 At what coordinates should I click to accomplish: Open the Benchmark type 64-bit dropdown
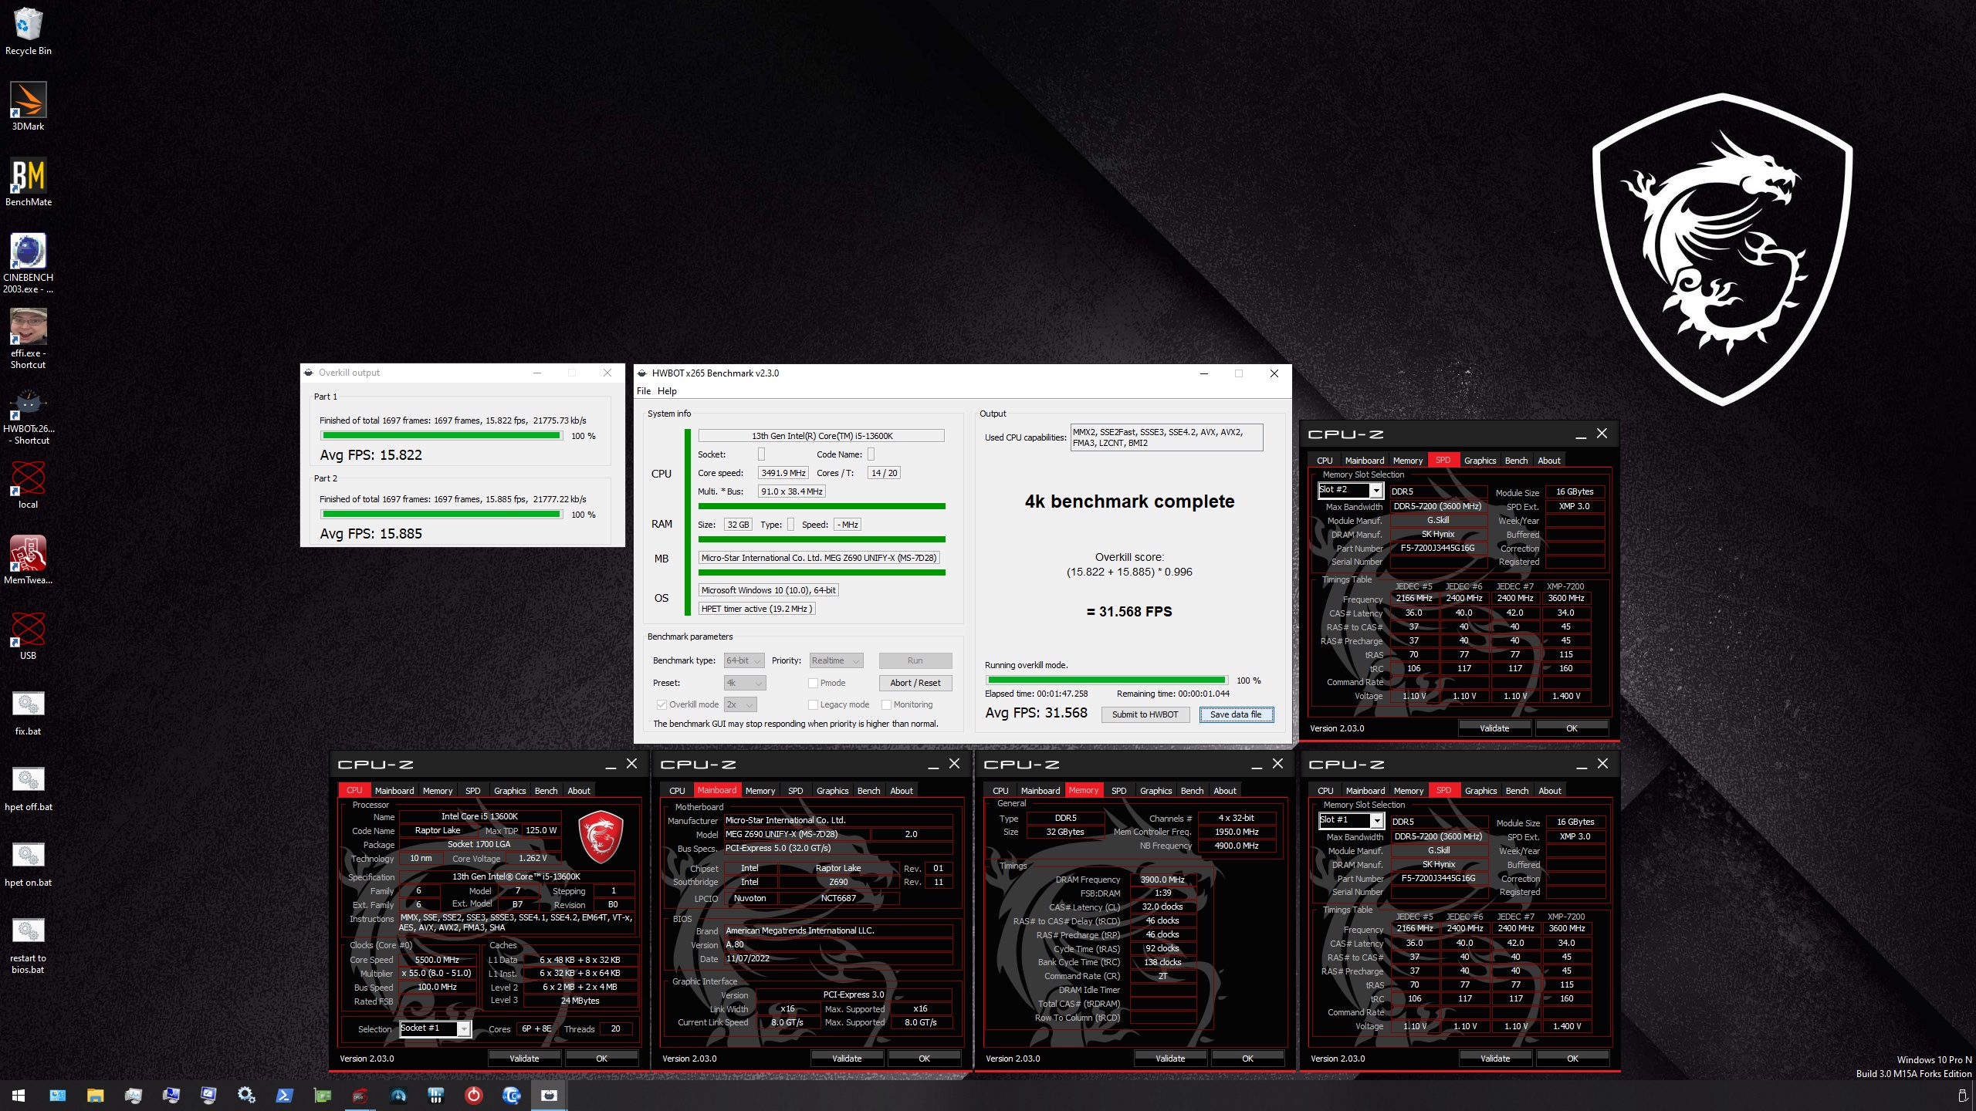(x=744, y=660)
